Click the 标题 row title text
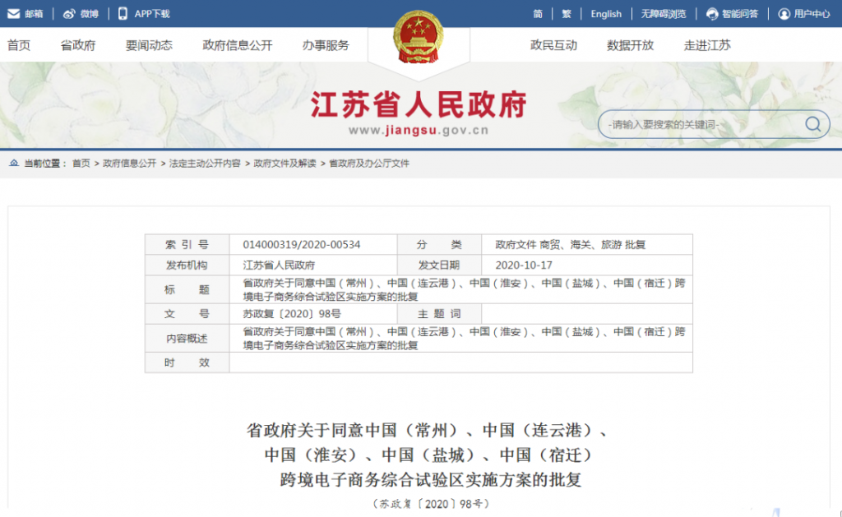Viewport: 842px width, 517px height. point(464,290)
